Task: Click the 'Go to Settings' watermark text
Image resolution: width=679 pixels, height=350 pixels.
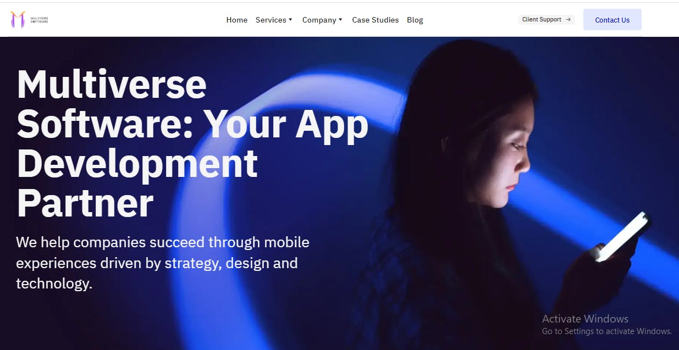Action: [x=607, y=331]
